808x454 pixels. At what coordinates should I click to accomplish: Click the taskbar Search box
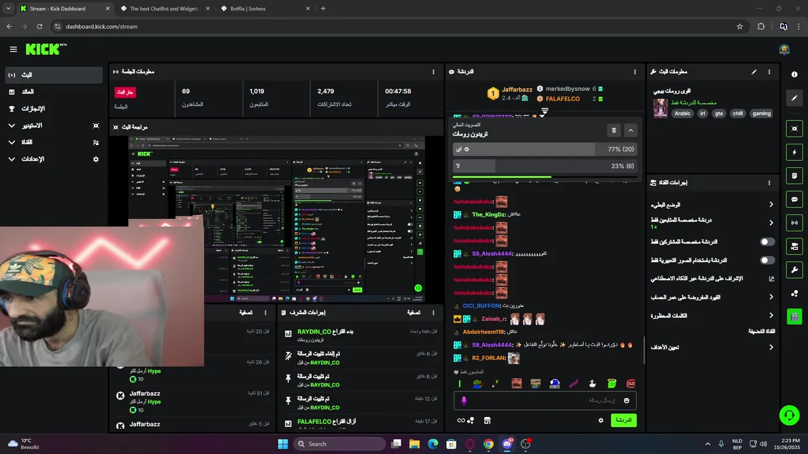coord(340,444)
